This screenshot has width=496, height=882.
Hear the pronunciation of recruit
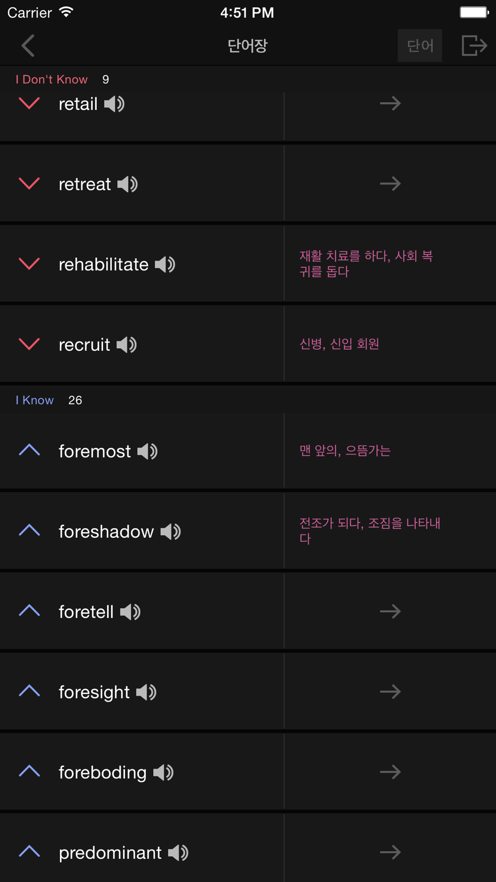tap(126, 345)
